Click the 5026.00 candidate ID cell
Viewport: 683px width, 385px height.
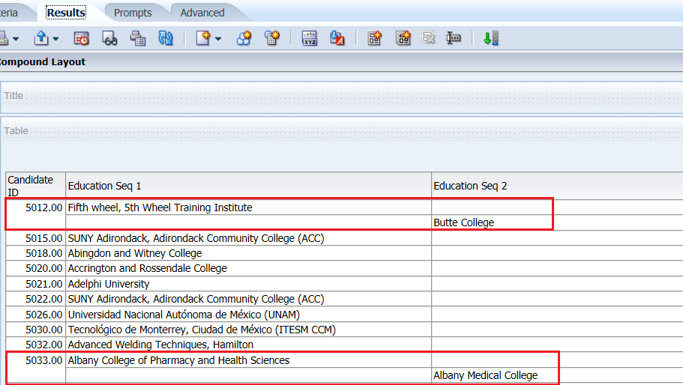click(36, 314)
